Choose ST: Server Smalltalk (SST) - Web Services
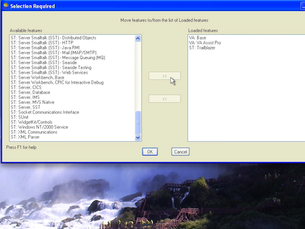 [49, 73]
